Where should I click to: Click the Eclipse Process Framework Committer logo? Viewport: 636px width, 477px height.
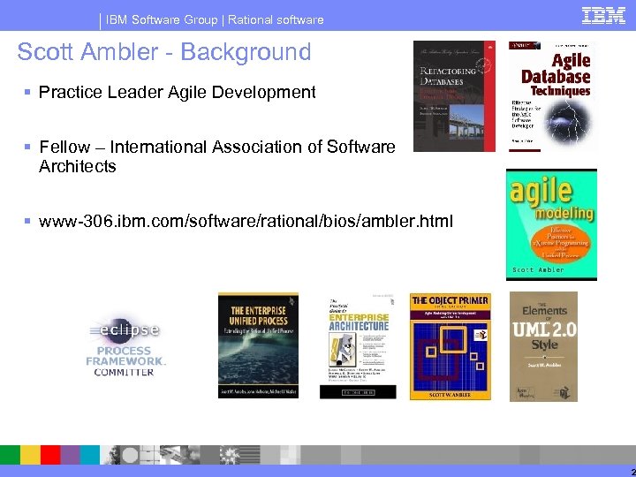click(125, 345)
